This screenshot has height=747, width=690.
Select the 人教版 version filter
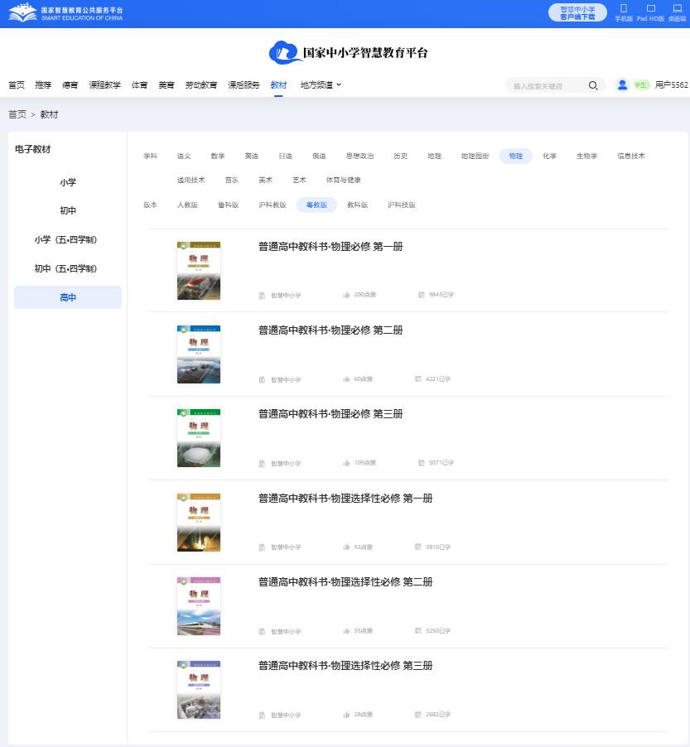pos(189,205)
